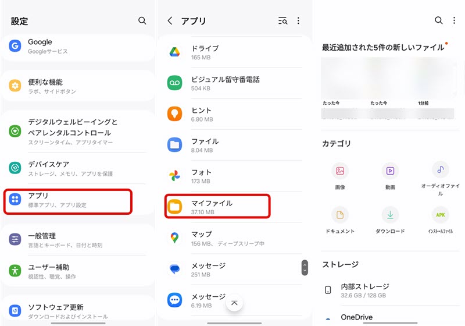Tap the search icon in Settings header
Screen dimensions: 465x326
pyautogui.click(x=142, y=20)
